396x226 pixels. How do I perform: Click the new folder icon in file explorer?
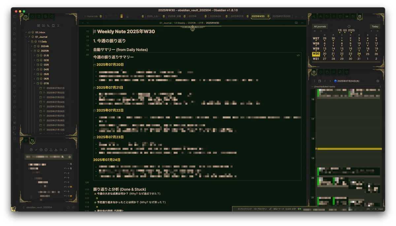[44, 25]
